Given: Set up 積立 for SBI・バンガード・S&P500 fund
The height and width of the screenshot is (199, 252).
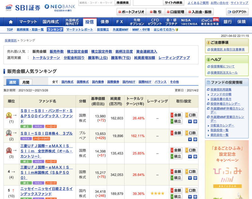Looking at the screenshot, I should 176,121.
